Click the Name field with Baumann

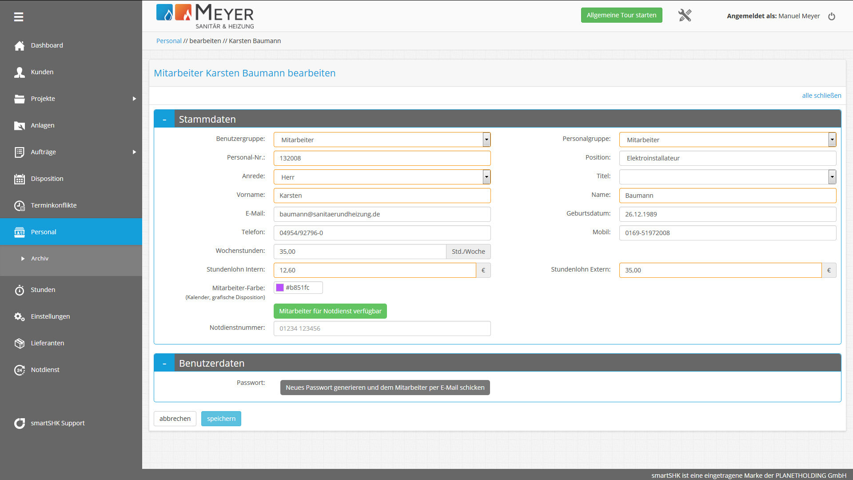(x=728, y=196)
